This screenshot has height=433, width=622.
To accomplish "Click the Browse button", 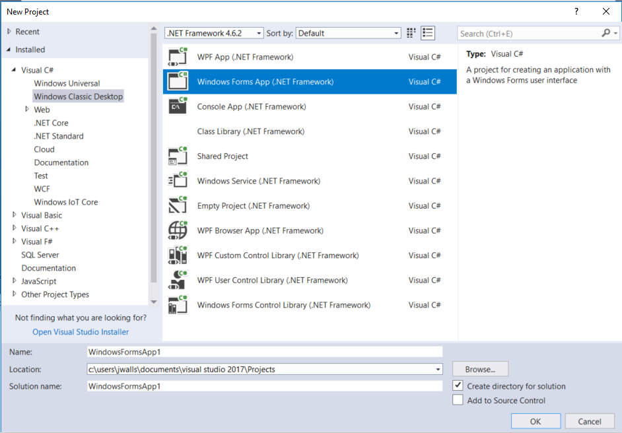I will pos(480,370).
